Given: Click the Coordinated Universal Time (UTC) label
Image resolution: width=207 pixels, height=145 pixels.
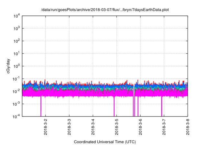Looking at the screenshot, I should coord(105,142).
